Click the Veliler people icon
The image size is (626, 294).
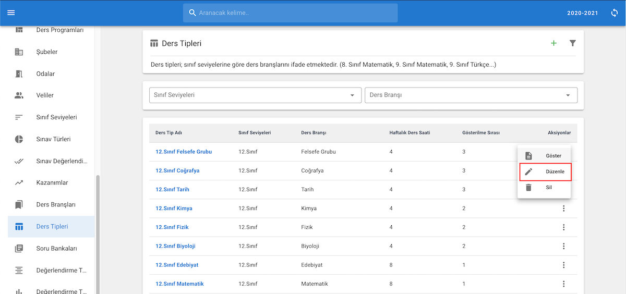pos(19,95)
